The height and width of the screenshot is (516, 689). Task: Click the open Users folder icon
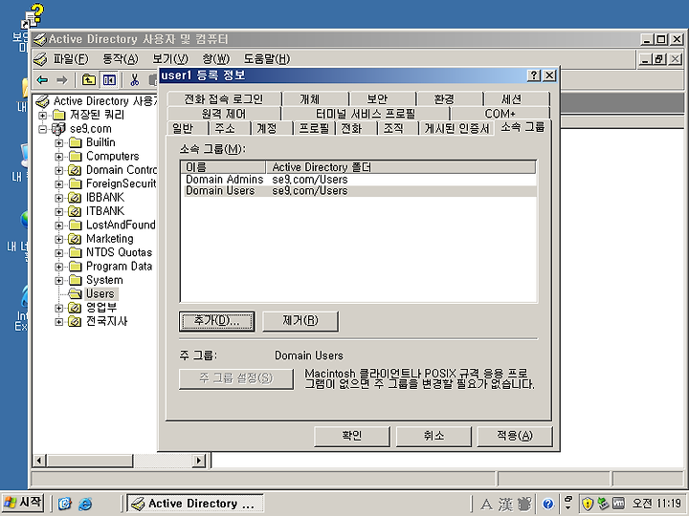76,293
